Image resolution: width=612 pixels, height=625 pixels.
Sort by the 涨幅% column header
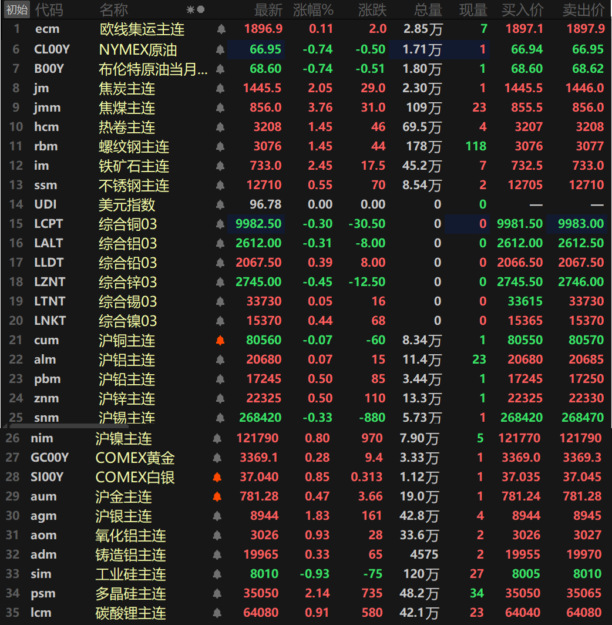[313, 10]
